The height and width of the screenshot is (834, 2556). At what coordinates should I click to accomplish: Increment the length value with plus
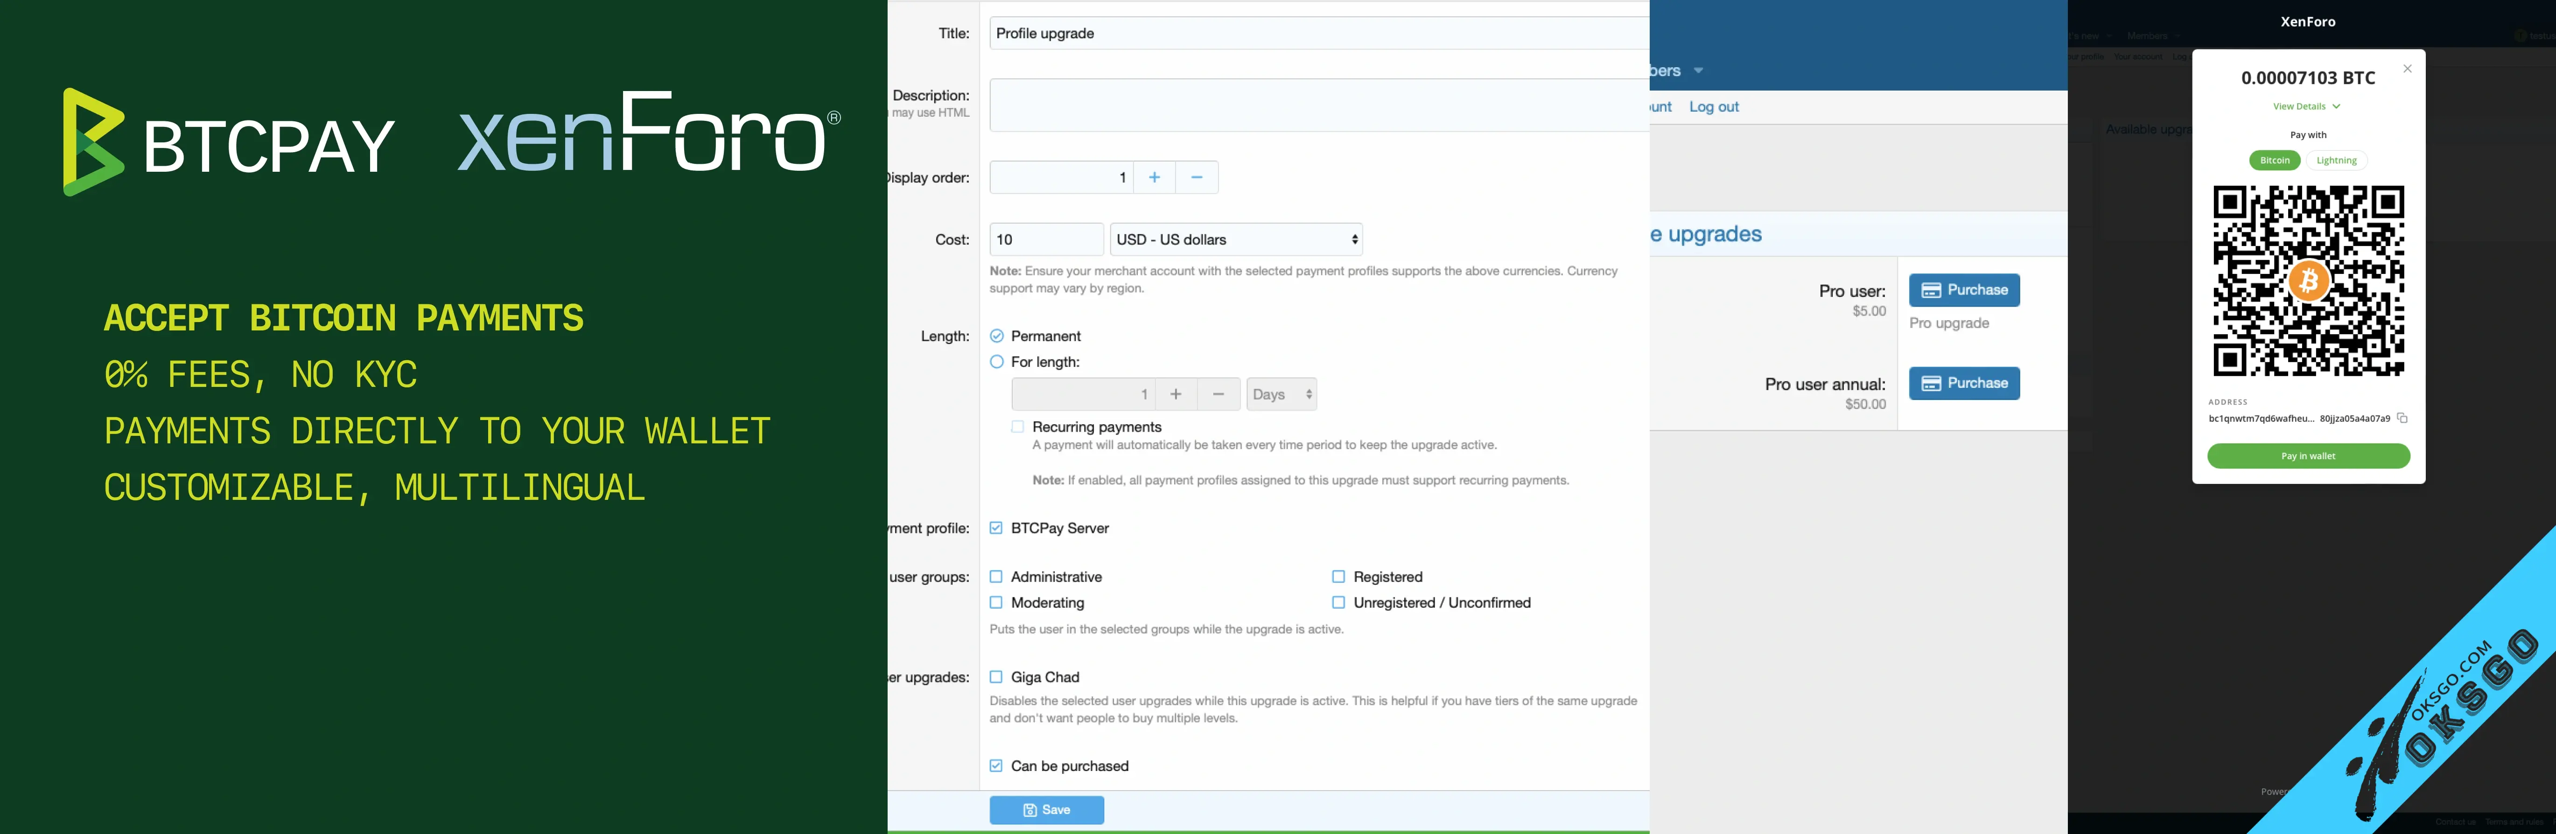pos(1176,394)
